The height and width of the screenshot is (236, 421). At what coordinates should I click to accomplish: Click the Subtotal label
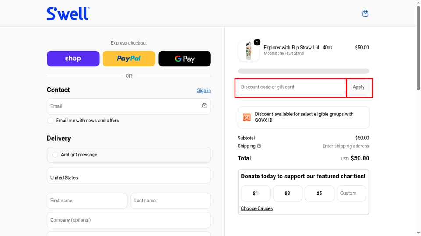point(246,138)
